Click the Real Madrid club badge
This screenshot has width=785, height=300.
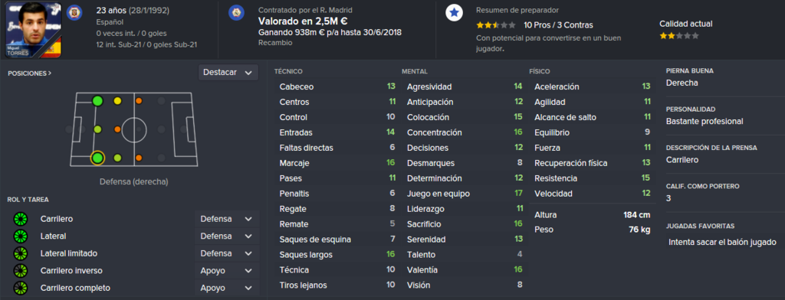tap(236, 12)
